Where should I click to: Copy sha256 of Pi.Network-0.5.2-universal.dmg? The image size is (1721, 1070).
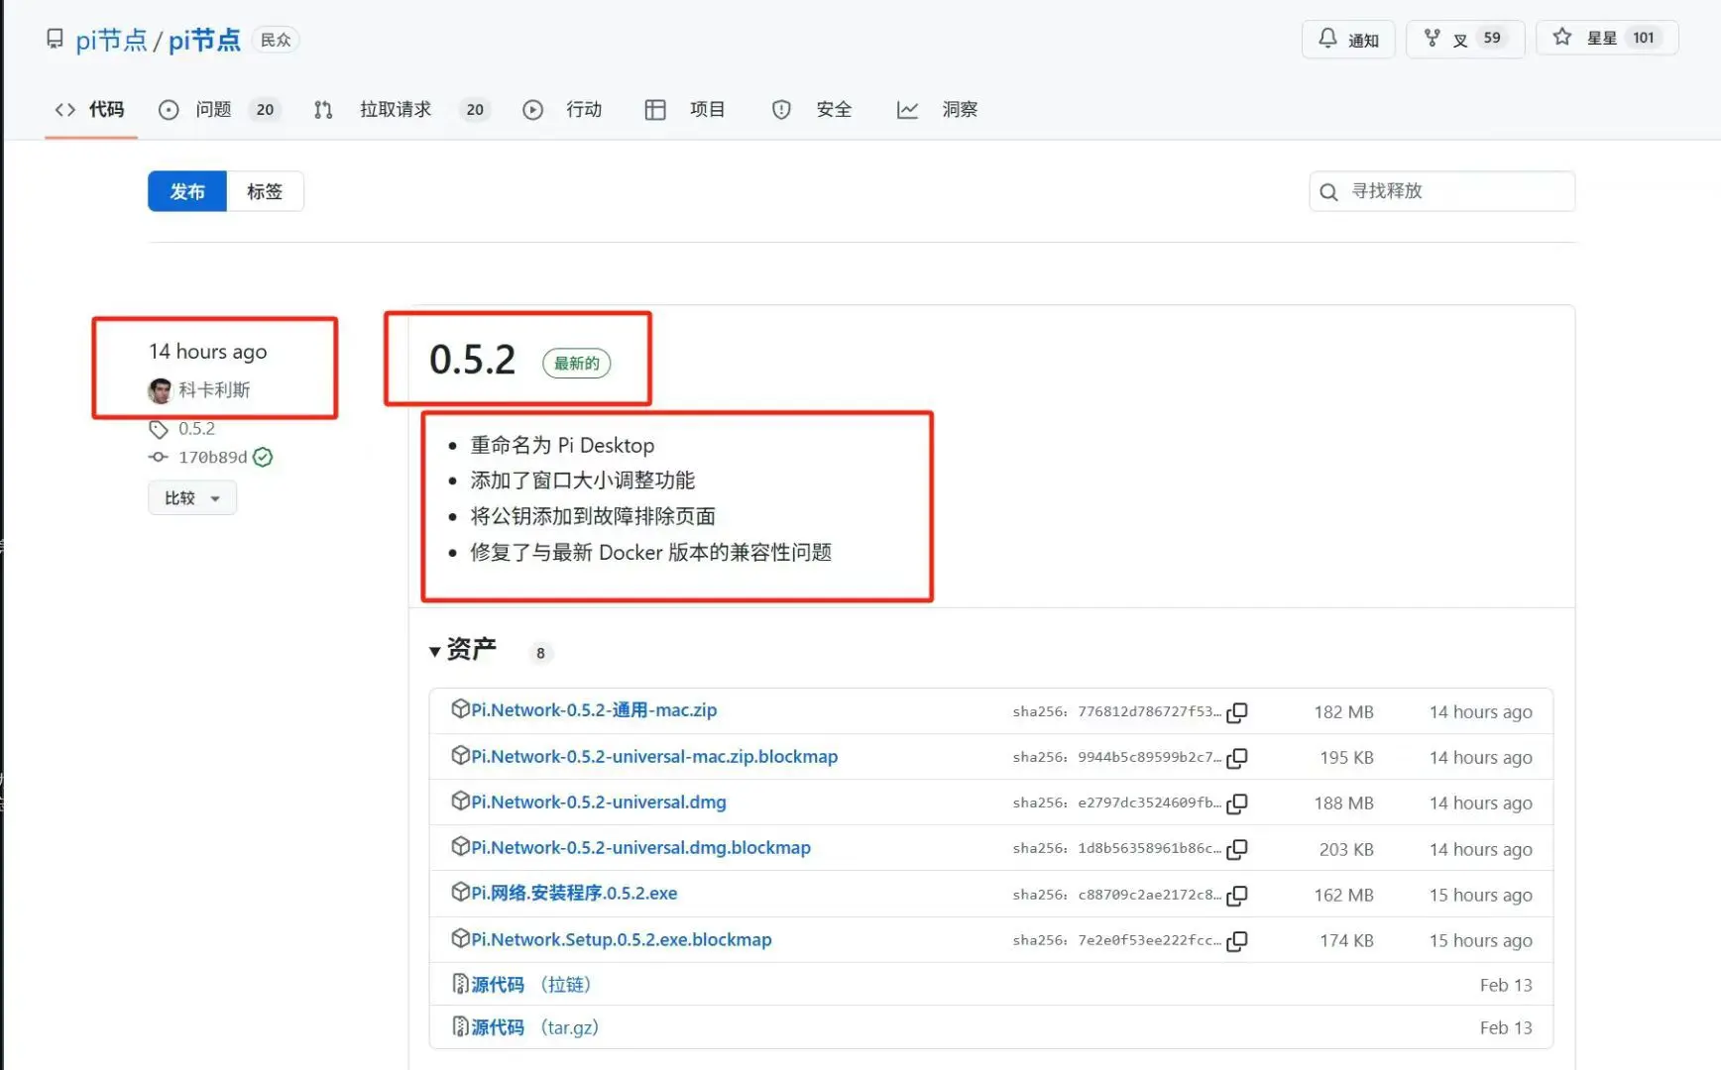click(1237, 803)
